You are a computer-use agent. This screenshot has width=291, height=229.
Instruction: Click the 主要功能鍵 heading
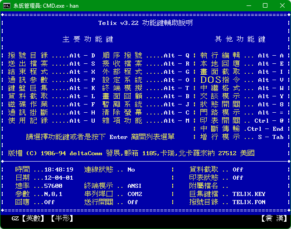[x=88, y=39]
